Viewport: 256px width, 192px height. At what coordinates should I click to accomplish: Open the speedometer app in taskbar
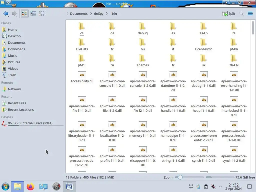click(56, 186)
